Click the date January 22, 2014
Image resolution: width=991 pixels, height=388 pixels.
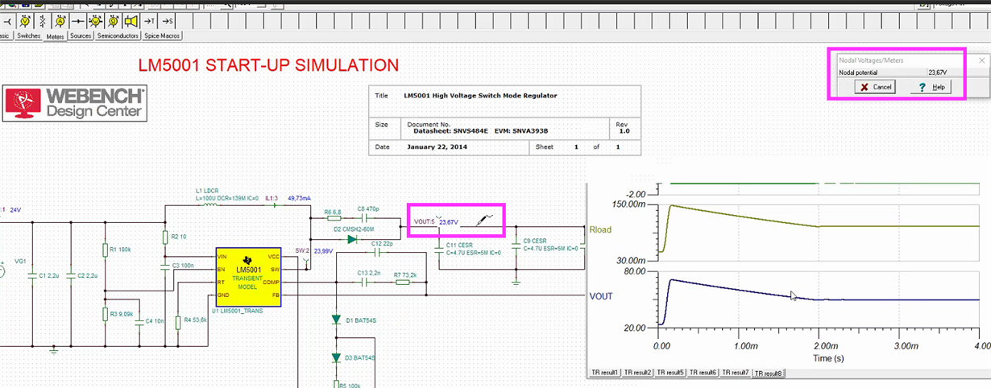[x=436, y=147]
